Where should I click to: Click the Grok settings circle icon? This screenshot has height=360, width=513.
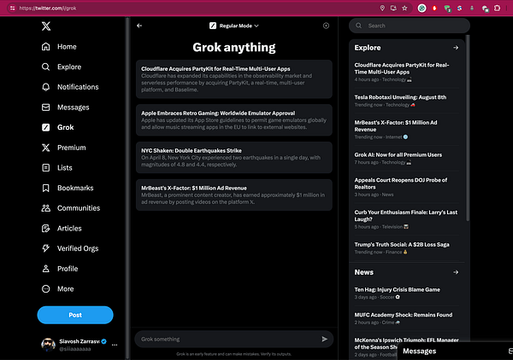pos(326,26)
